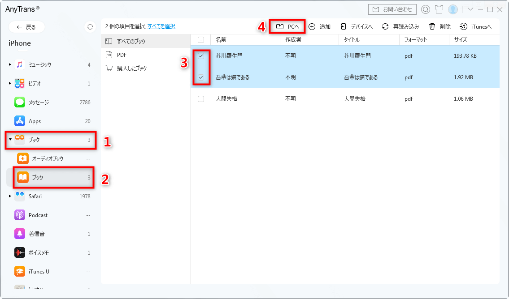Click the 吾輩は猫である title cell
The height and width of the screenshot is (299, 509).
pos(361,77)
